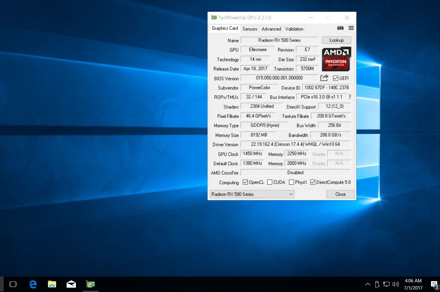
Task: Click the Revision value E7
Action: 307,50
